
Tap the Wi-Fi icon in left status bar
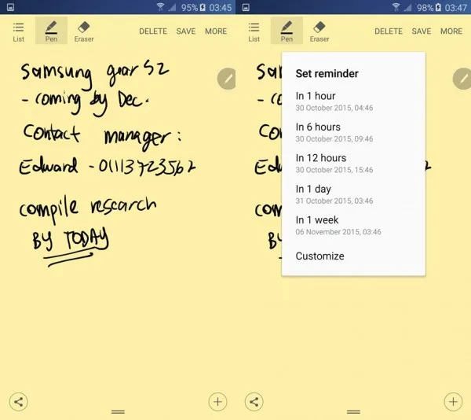click(160, 7)
